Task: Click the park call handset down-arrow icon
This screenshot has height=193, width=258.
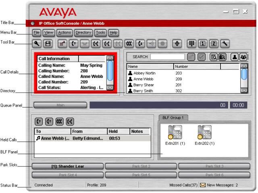Action: [x=140, y=44]
